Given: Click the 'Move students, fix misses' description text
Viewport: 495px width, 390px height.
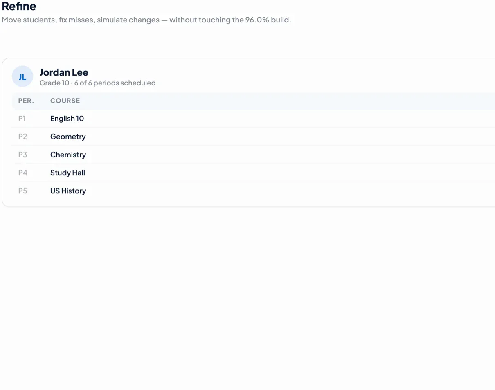Looking at the screenshot, I should [146, 20].
